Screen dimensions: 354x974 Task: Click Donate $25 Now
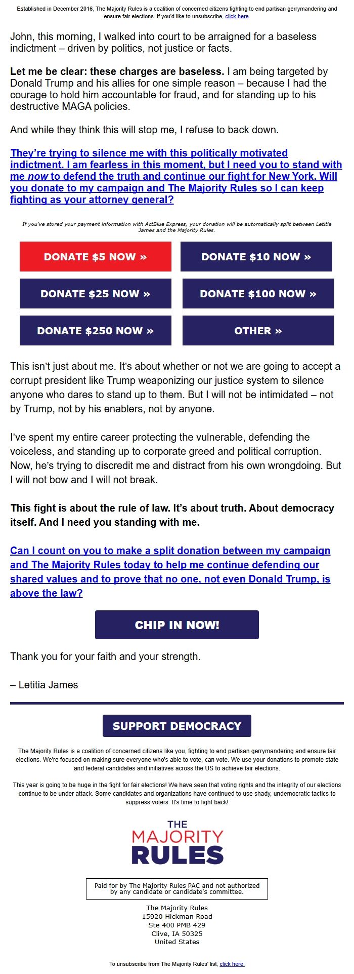click(95, 294)
